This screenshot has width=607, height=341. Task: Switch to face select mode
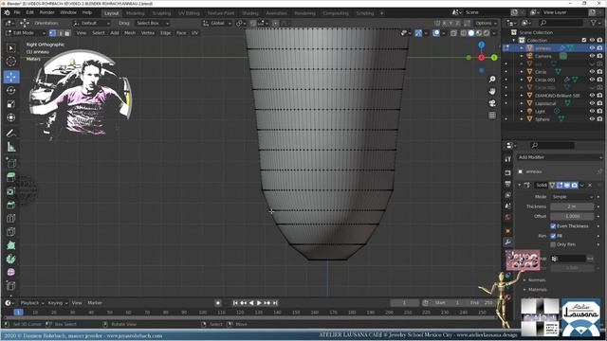point(67,33)
